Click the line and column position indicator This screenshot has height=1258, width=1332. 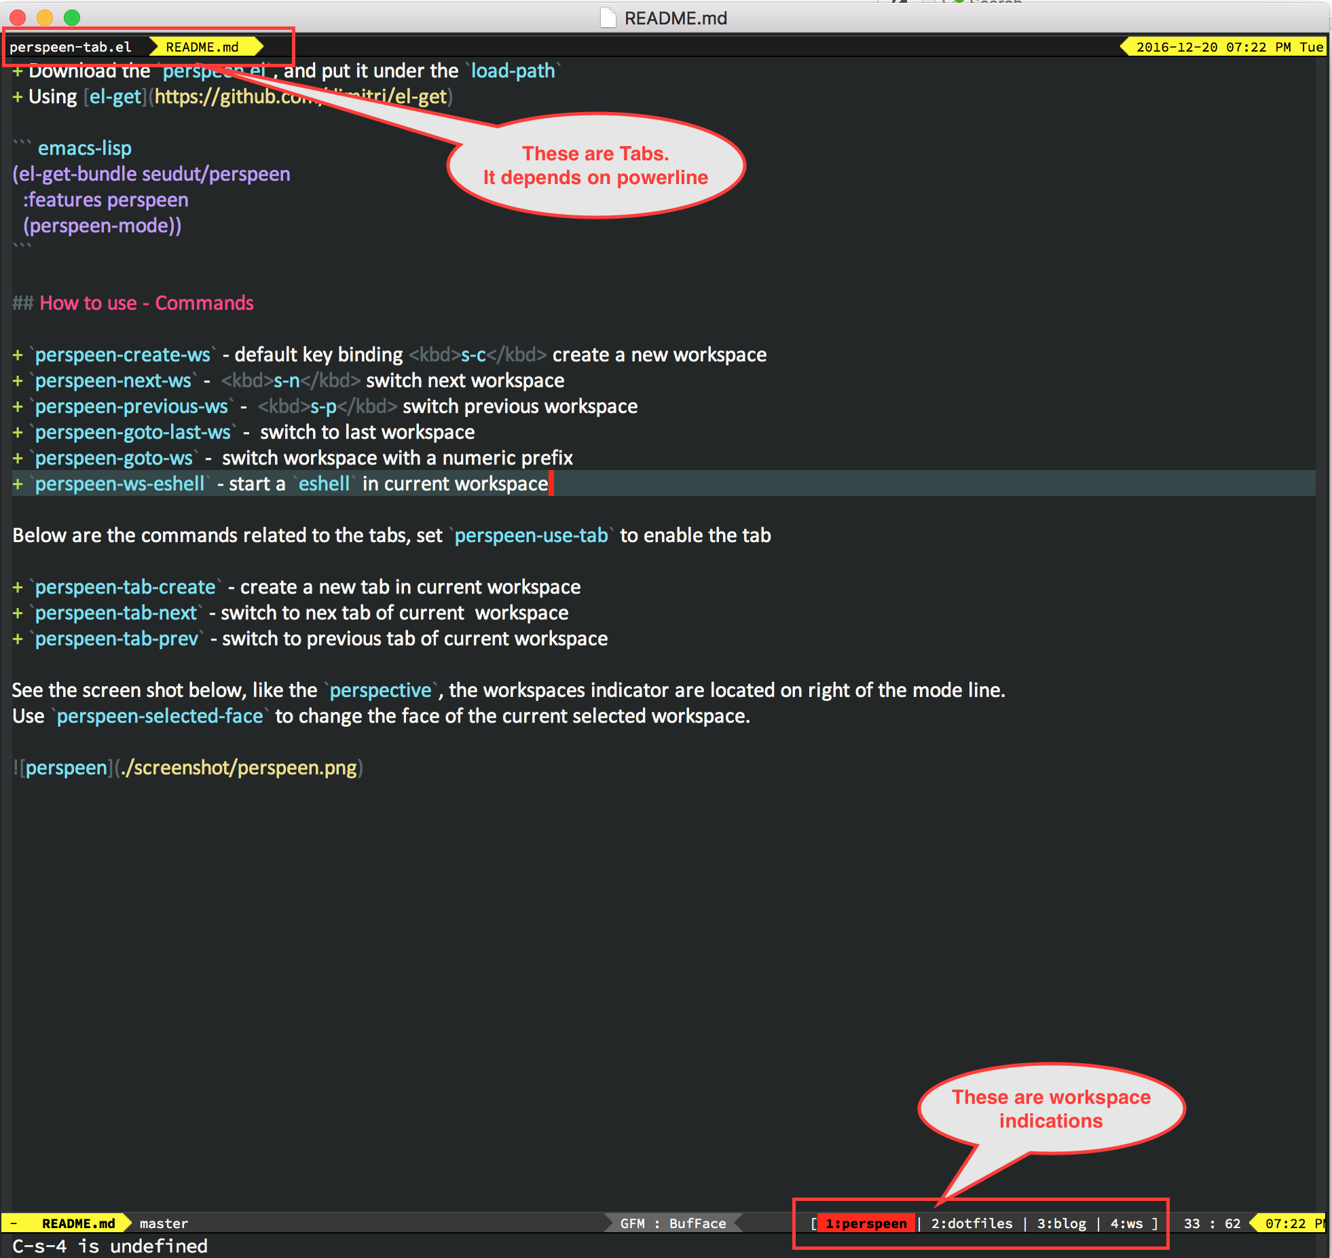(1212, 1223)
